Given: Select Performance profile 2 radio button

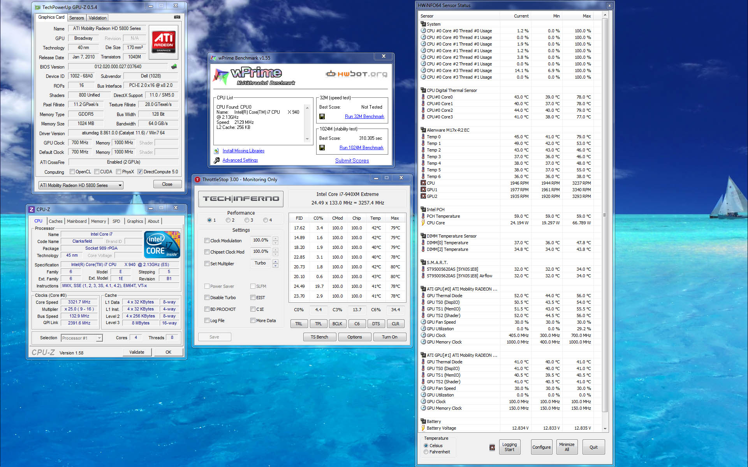Looking at the screenshot, I should [228, 220].
